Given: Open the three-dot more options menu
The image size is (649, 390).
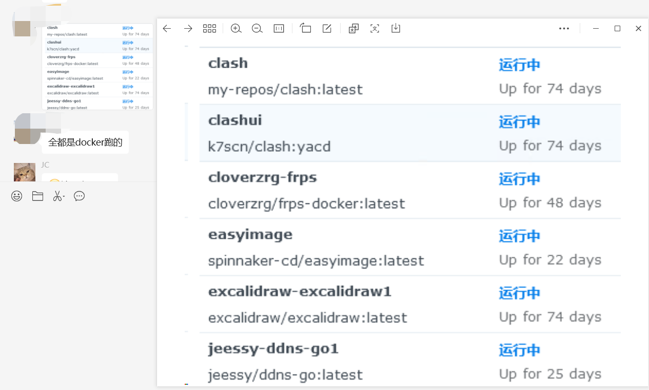Looking at the screenshot, I should (564, 29).
